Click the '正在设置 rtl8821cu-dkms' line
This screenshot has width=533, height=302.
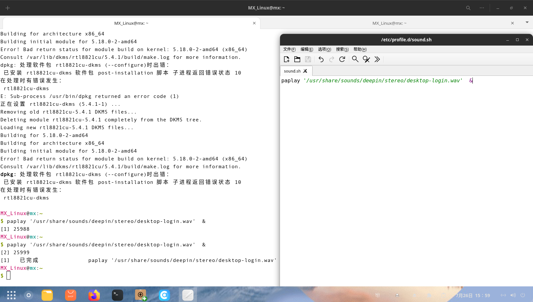[61, 104]
